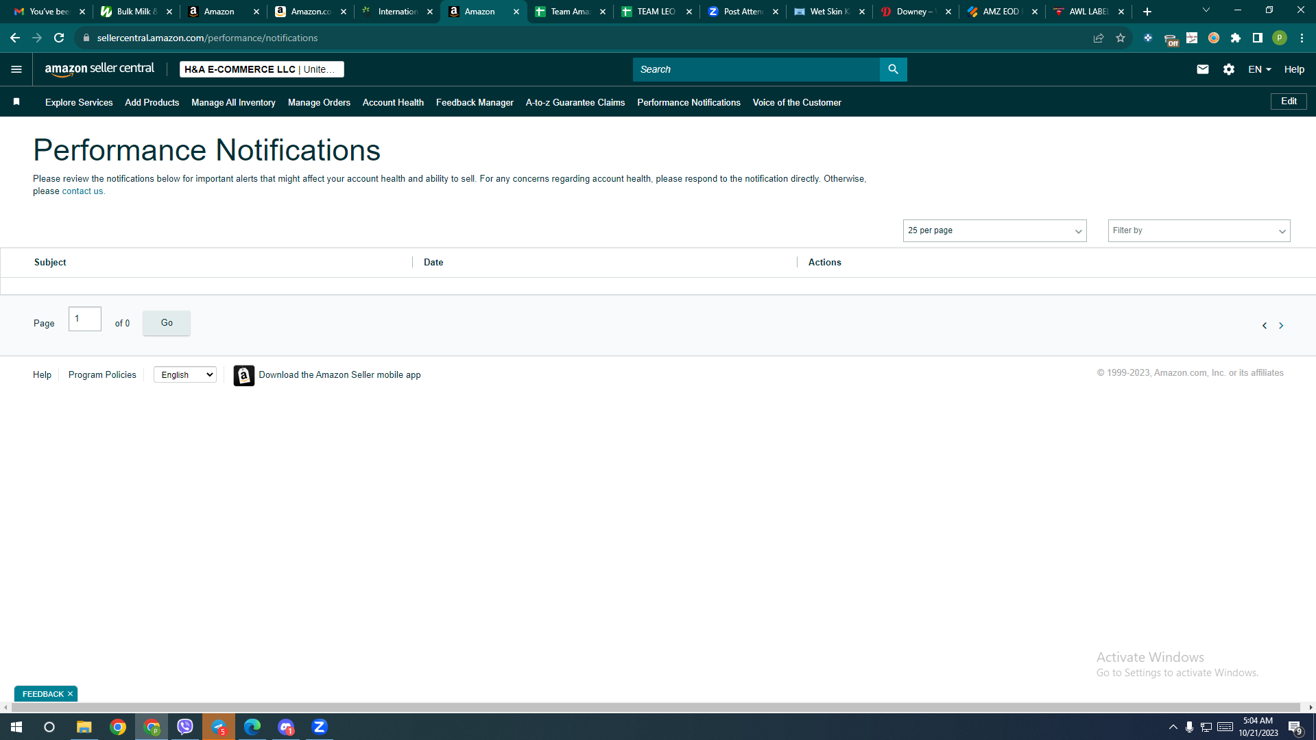The width and height of the screenshot is (1316, 740).
Task: Click the Edit button in nav bar
Action: [1289, 102]
